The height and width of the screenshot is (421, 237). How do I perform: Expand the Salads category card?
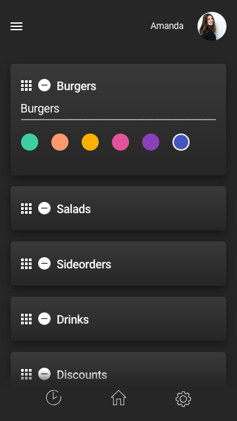[x=118, y=209]
